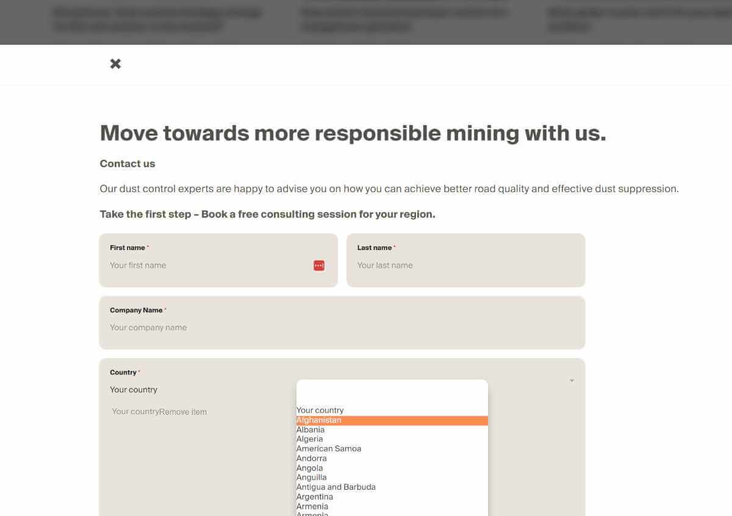This screenshot has width=732, height=516.
Task: Choose Albania in the country list
Action: point(310,430)
